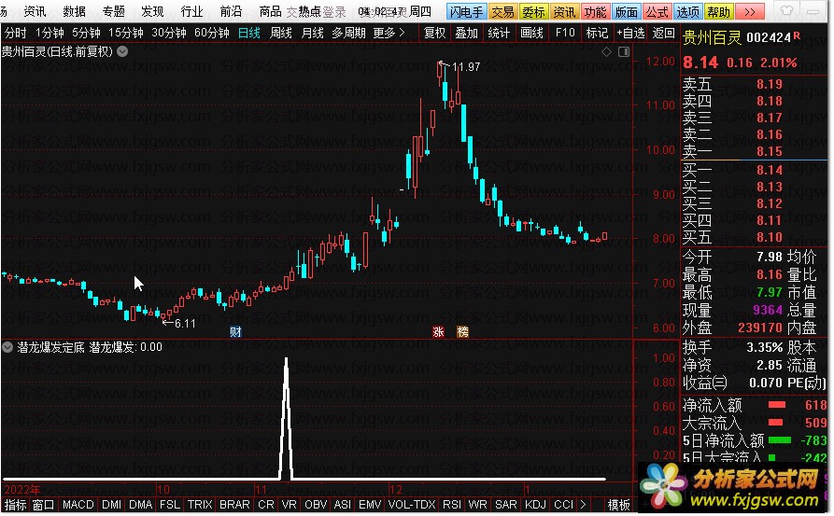
Task: Click the 委标 button
Action: [x=533, y=12]
